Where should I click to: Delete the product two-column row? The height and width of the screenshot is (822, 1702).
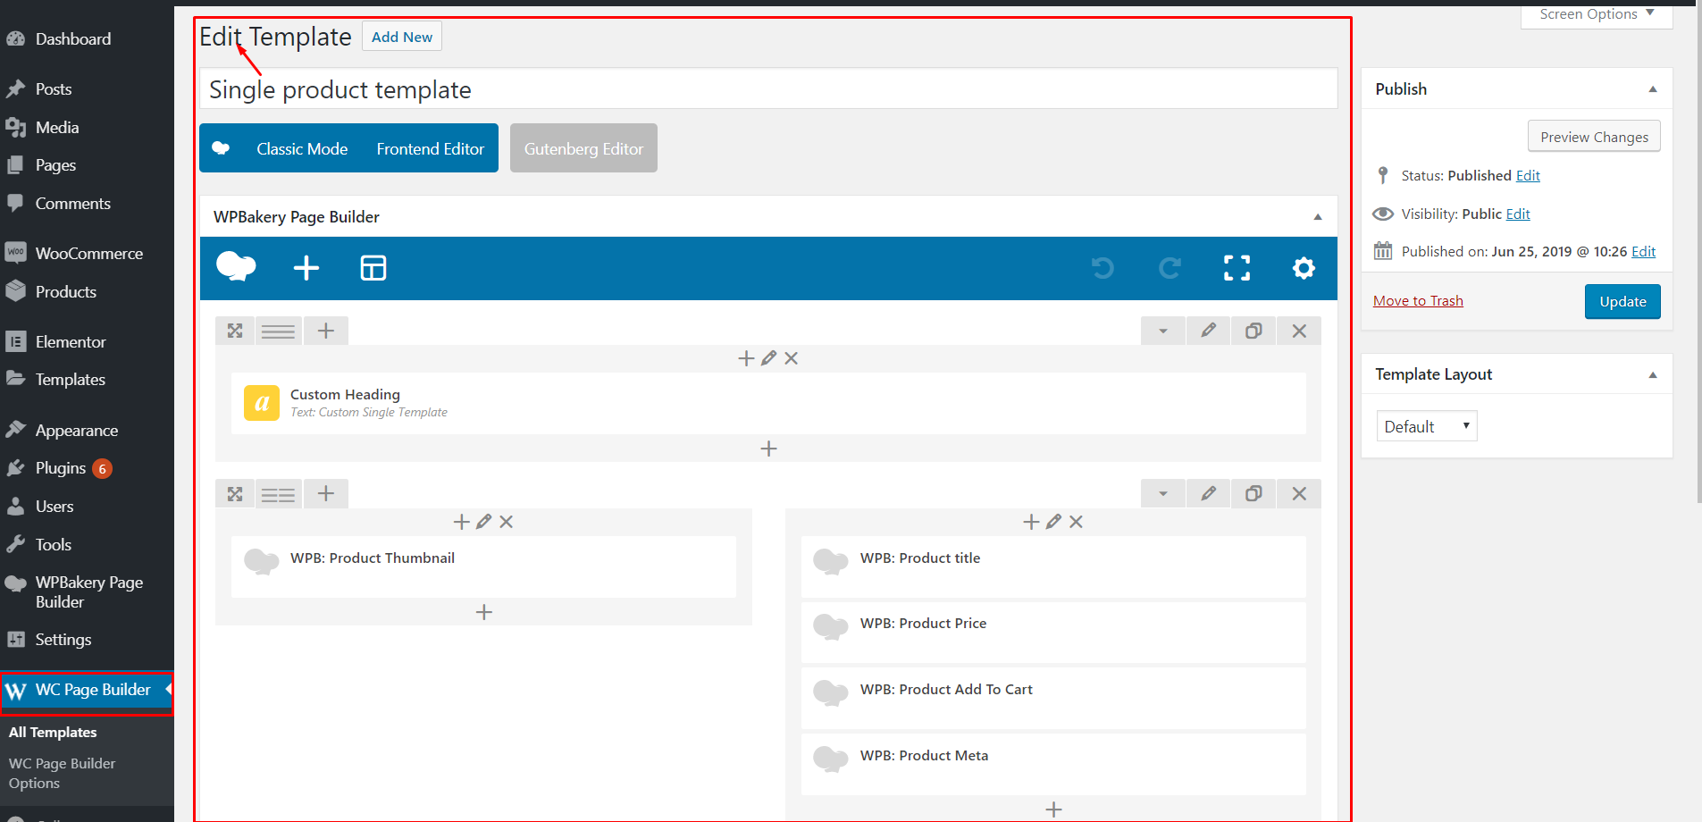[1299, 493]
